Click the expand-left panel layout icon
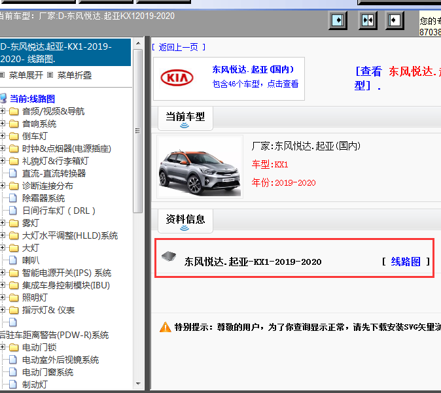The height and width of the screenshot is (393, 441). tap(395, 20)
